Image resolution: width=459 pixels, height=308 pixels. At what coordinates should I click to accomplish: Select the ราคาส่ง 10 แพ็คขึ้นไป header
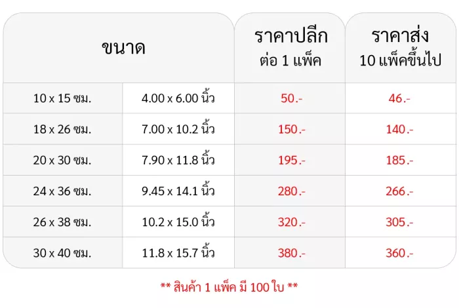(x=400, y=48)
